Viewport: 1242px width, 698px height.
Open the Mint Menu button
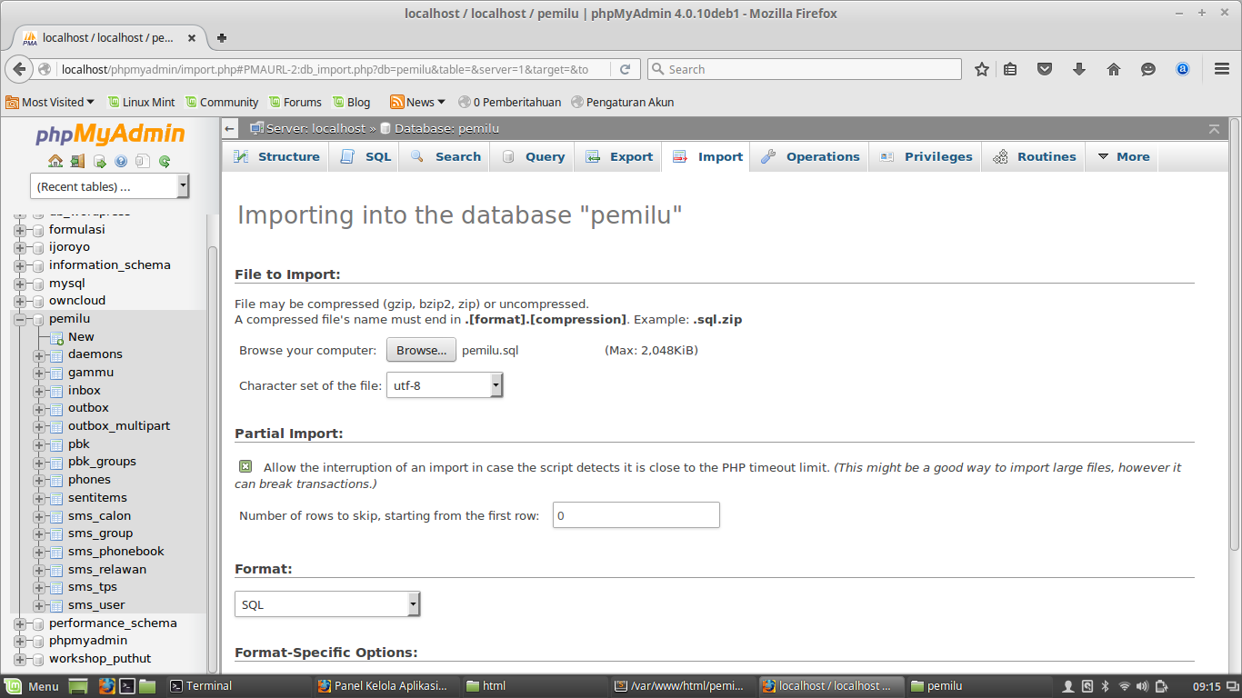point(33,686)
